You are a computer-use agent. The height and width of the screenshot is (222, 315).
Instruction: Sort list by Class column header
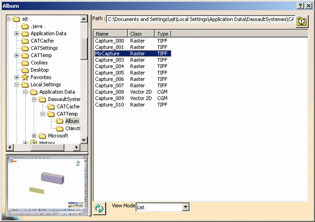click(141, 34)
